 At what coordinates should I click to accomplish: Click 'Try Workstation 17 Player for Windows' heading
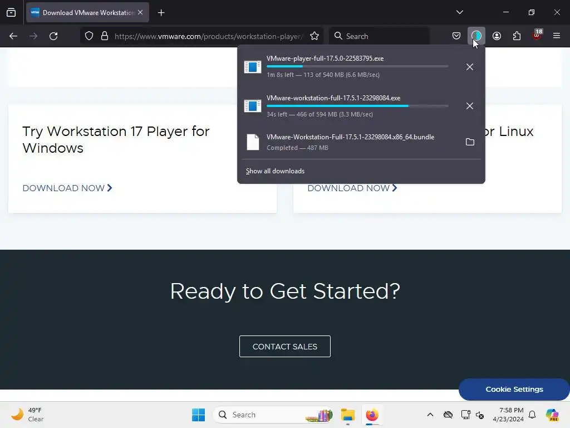click(x=116, y=140)
